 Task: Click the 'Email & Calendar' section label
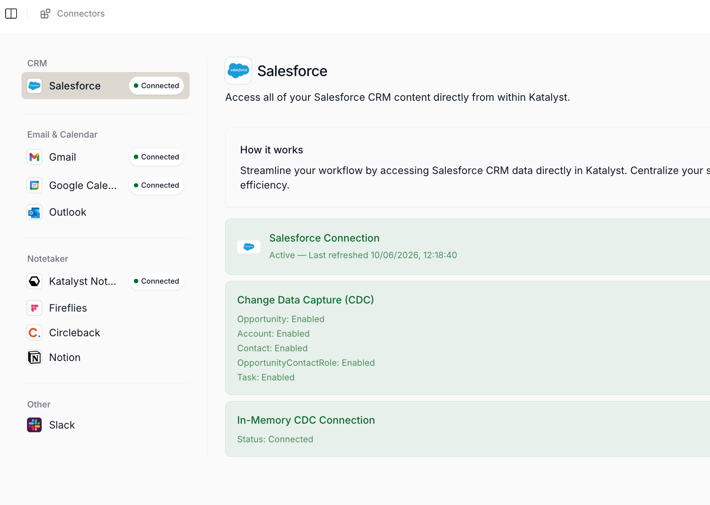[62, 135]
